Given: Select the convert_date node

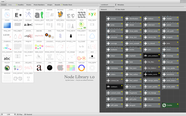Looking at the screenshot, I should [114, 93].
